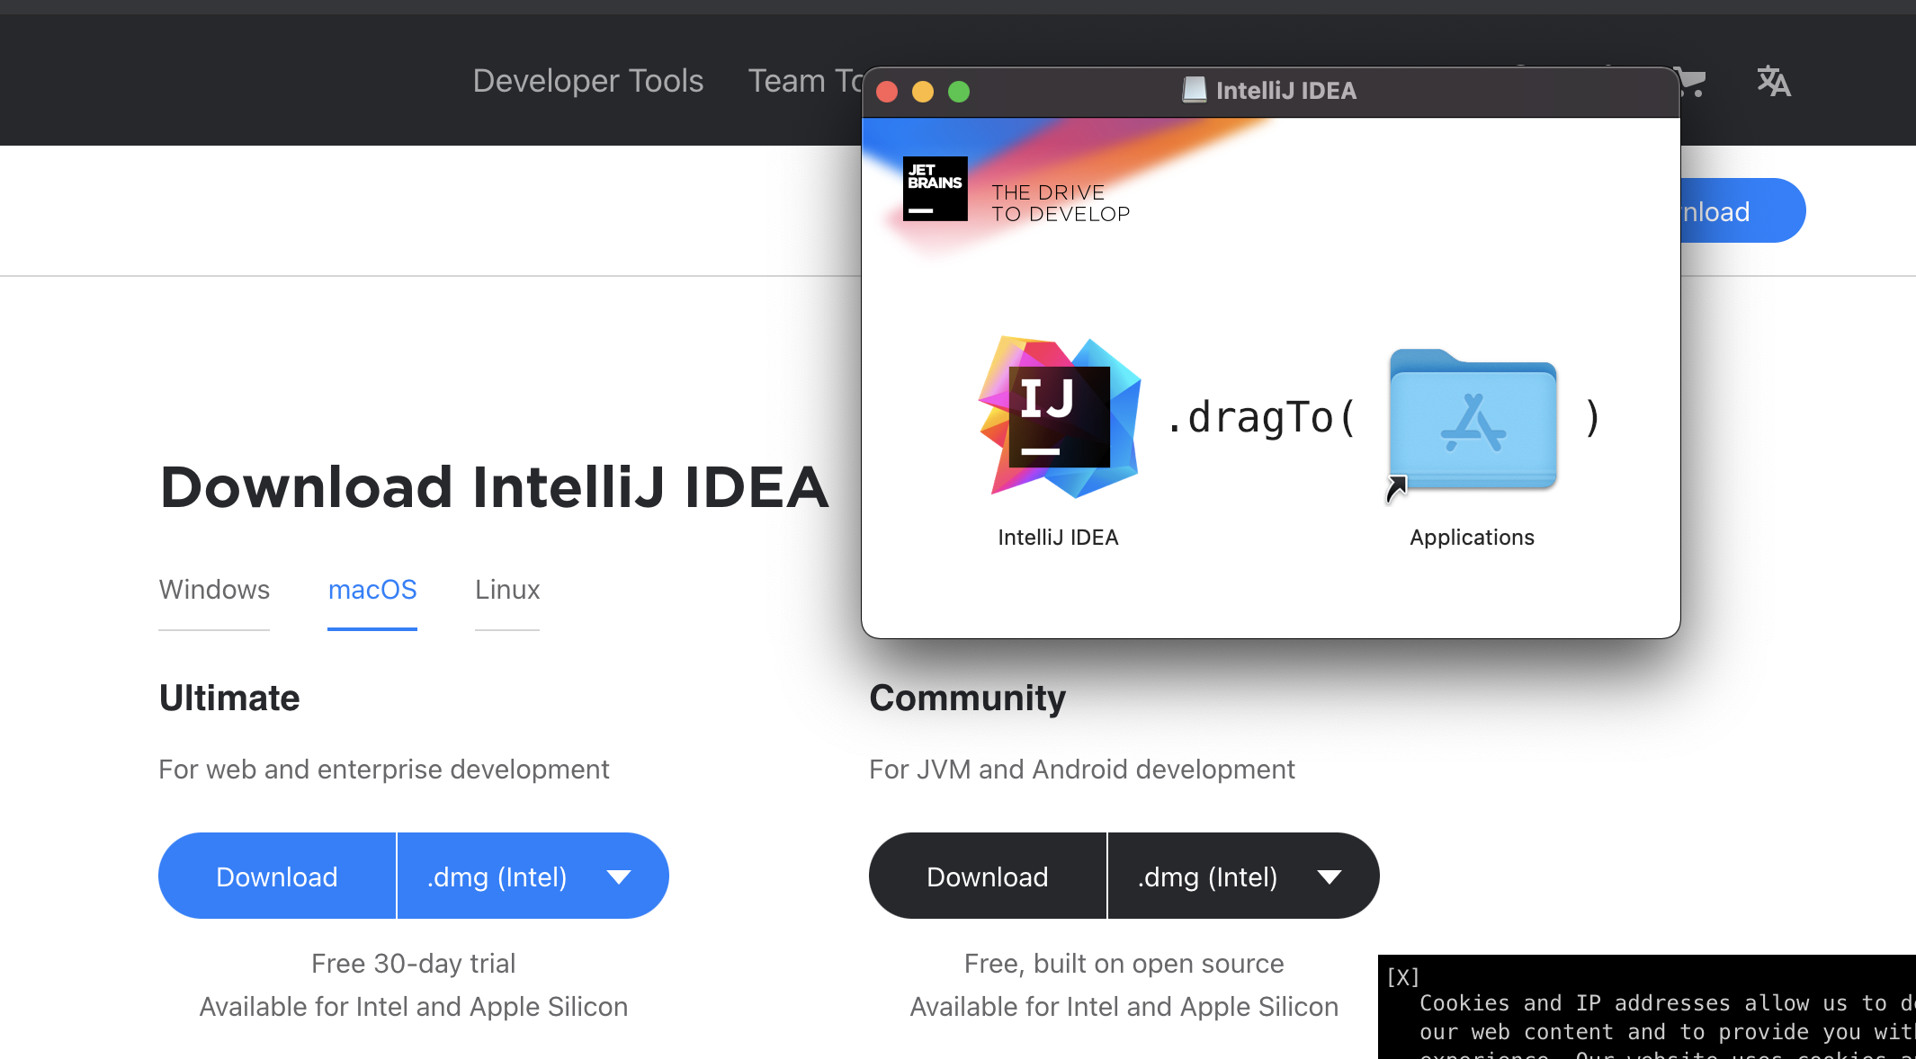Viewport: 1916px width, 1059px height.
Task: Click the Applications folder shortcut icon
Action: point(1473,421)
